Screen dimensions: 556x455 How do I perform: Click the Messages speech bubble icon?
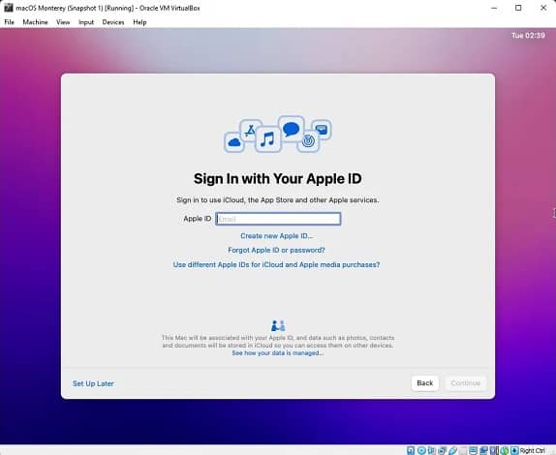tap(292, 129)
